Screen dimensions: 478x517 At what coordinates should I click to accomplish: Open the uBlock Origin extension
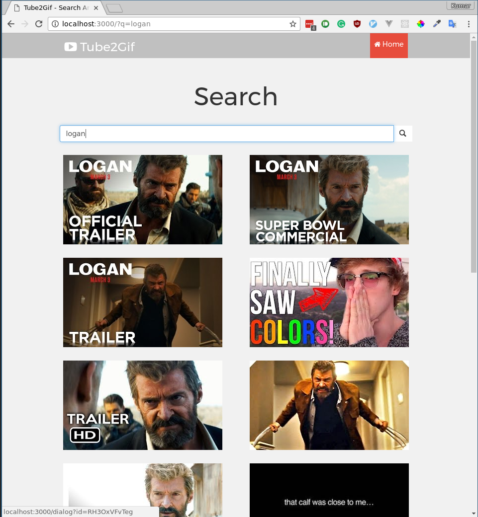[x=357, y=23]
